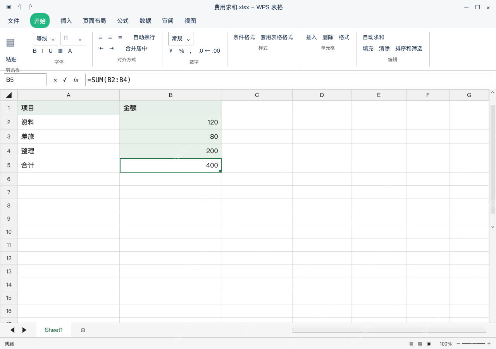Image resolution: width=496 pixels, height=349 pixels.
Task: Underline text with the U icon
Action: 50,51
